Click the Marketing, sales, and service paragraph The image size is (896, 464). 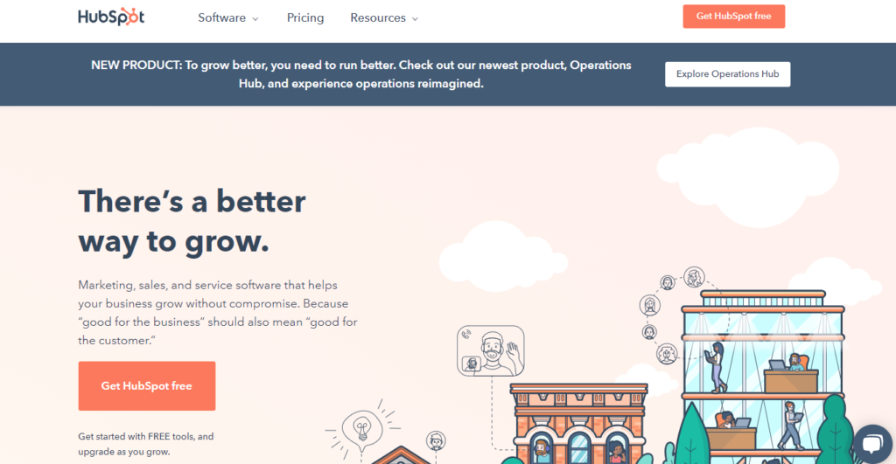pyautogui.click(x=218, y=313)
